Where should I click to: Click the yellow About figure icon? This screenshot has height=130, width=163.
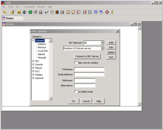click(112, 12)
